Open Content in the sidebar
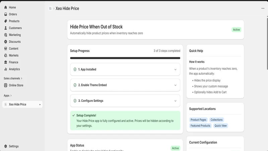The image size is (268, 151). click(x=13, y=48)
